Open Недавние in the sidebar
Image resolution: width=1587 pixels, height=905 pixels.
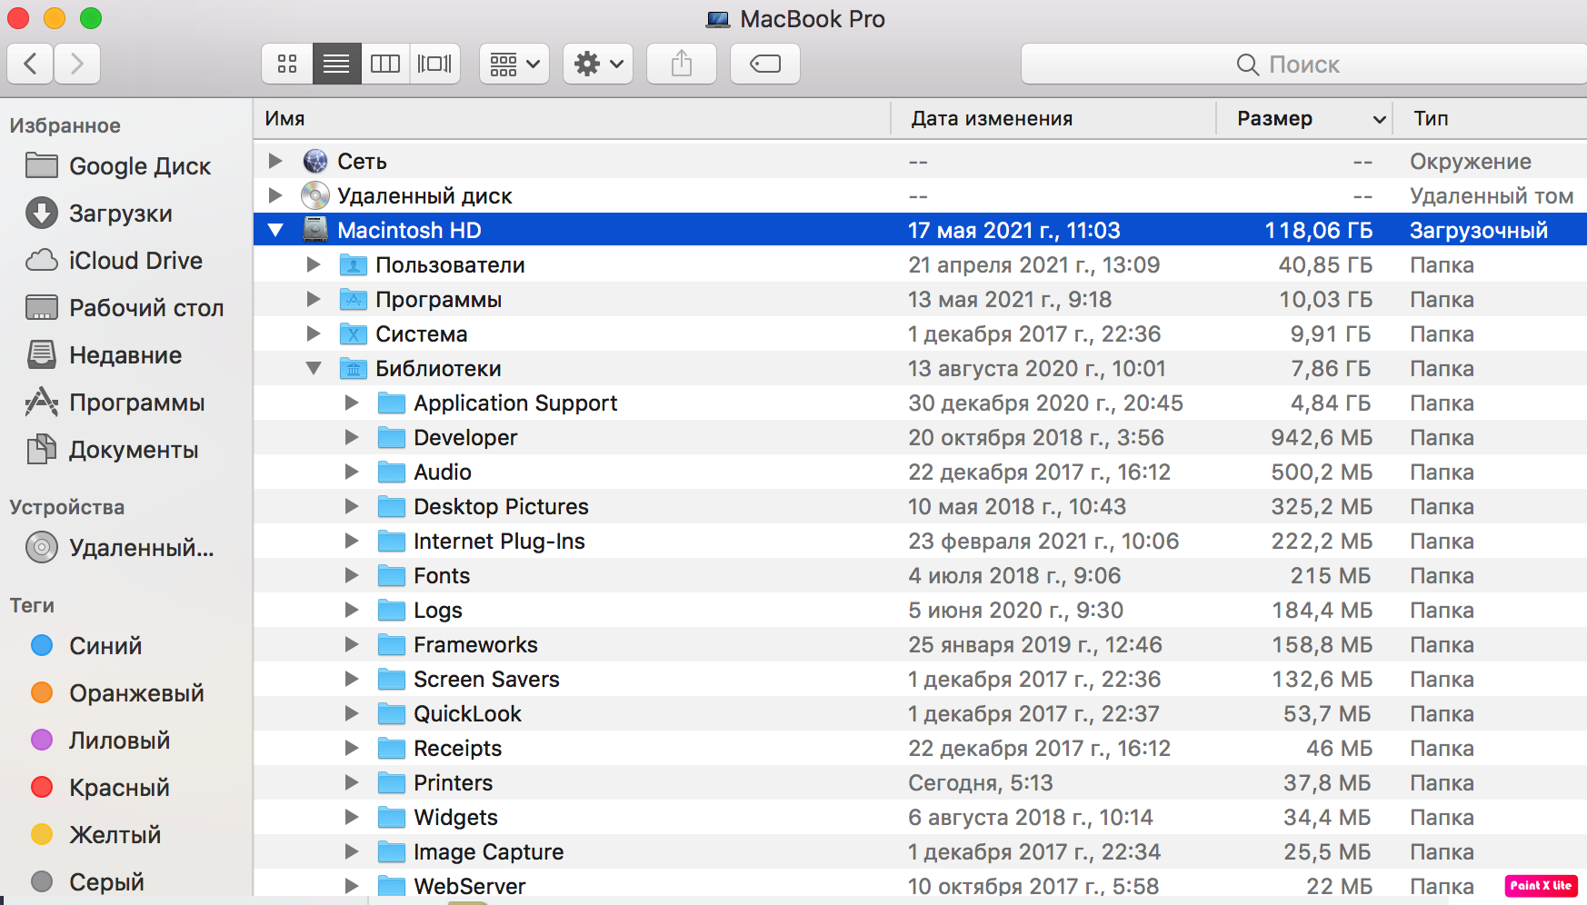(x=104, y=355)
